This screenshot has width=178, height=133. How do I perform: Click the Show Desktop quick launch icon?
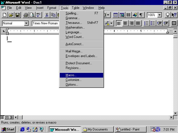click(35, 129)
